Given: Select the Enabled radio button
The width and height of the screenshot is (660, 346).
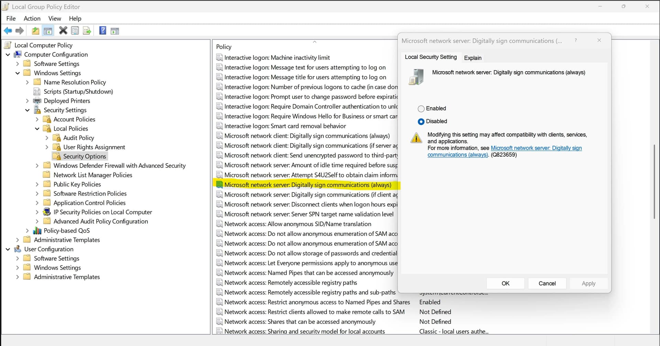Looking at the screenshot, I should [x=421, y=109].
